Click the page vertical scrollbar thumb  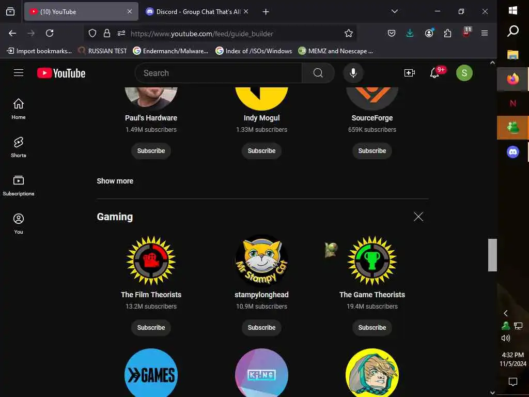[492, 255]
